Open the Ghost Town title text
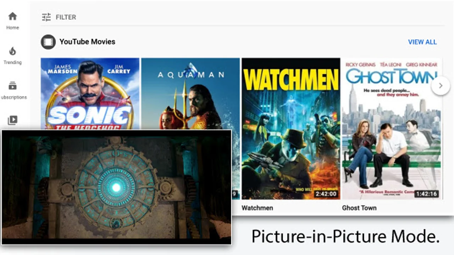454x255 pixels. pyautogui.click(x=359, y=208)
